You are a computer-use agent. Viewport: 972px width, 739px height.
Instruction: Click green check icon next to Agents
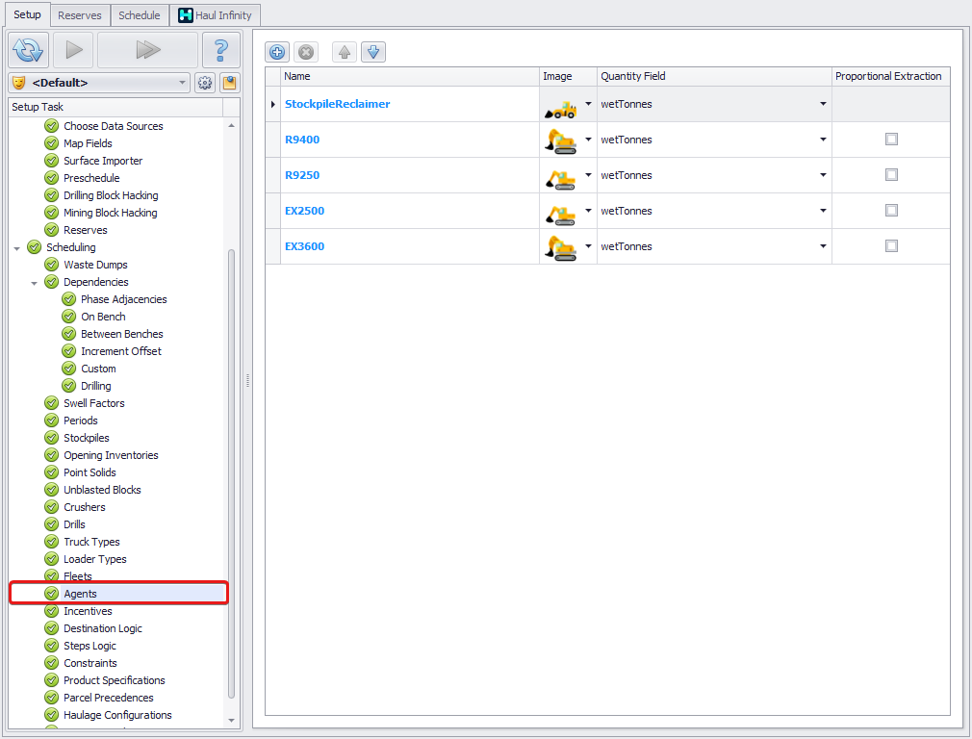(52, 594)
